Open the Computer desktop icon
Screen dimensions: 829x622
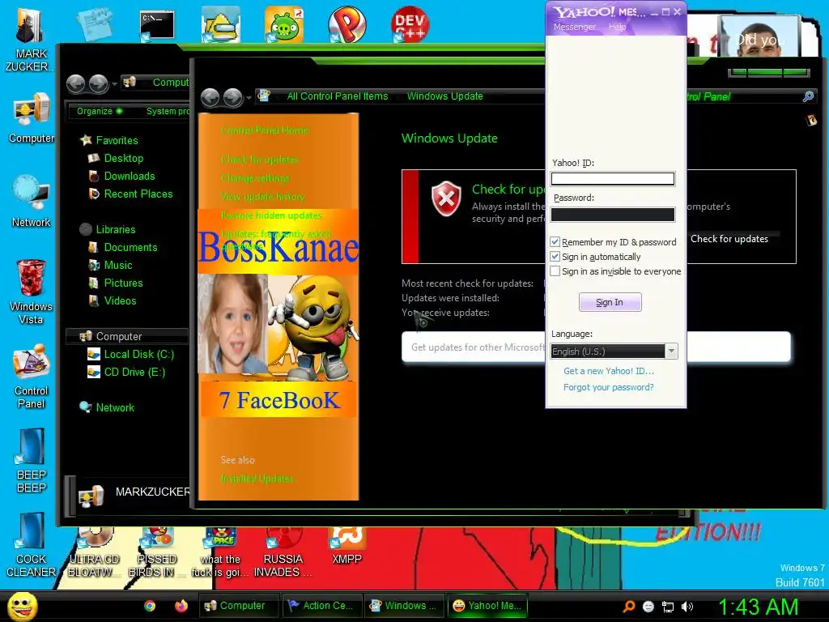[x=32, y=118]
